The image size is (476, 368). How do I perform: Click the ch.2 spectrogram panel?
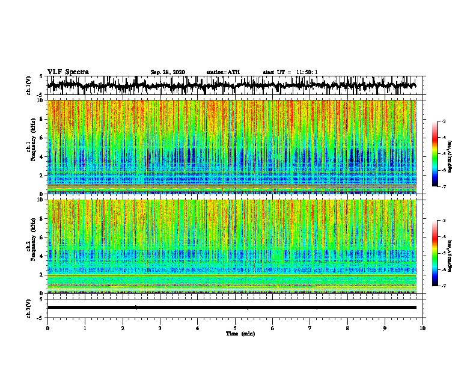click(232, 247)
